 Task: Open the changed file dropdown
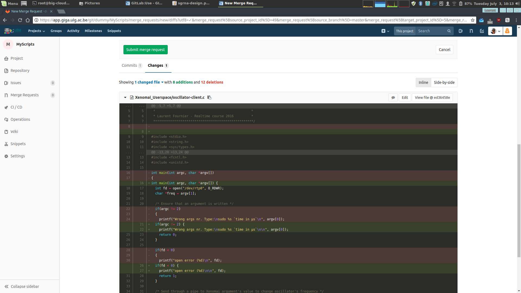149,82
